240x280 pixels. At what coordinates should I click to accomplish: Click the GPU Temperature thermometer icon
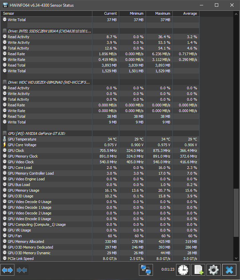pyautogui.click(x=5, y=139)
